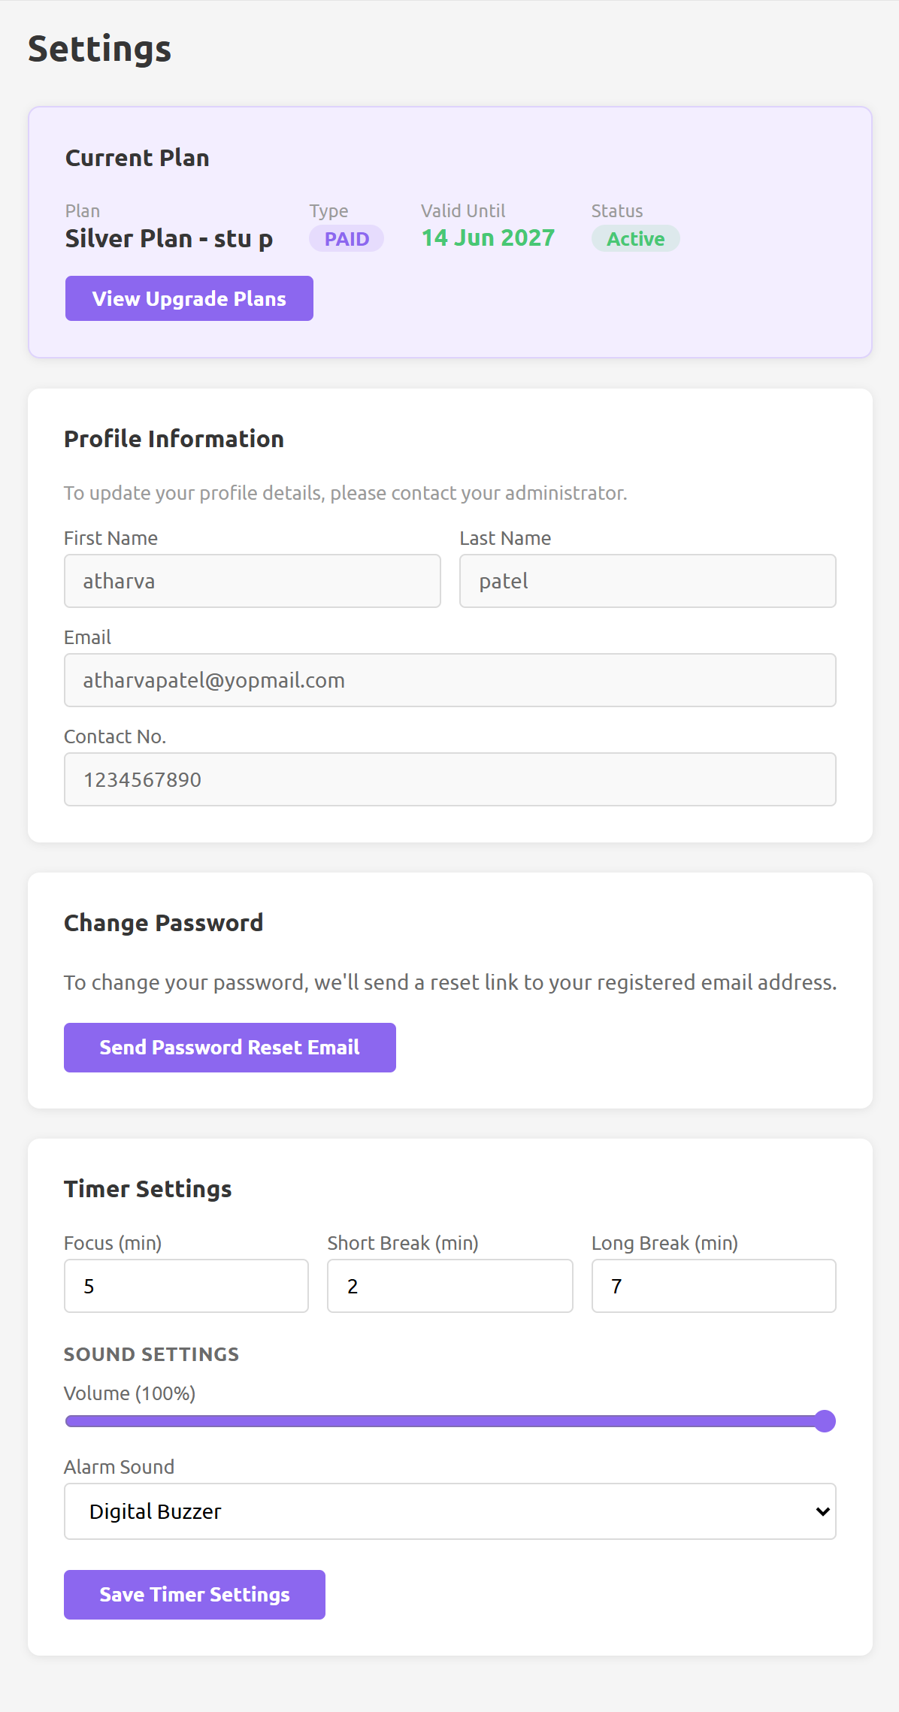Click the Last Name field showing patel

click(647, 581)
